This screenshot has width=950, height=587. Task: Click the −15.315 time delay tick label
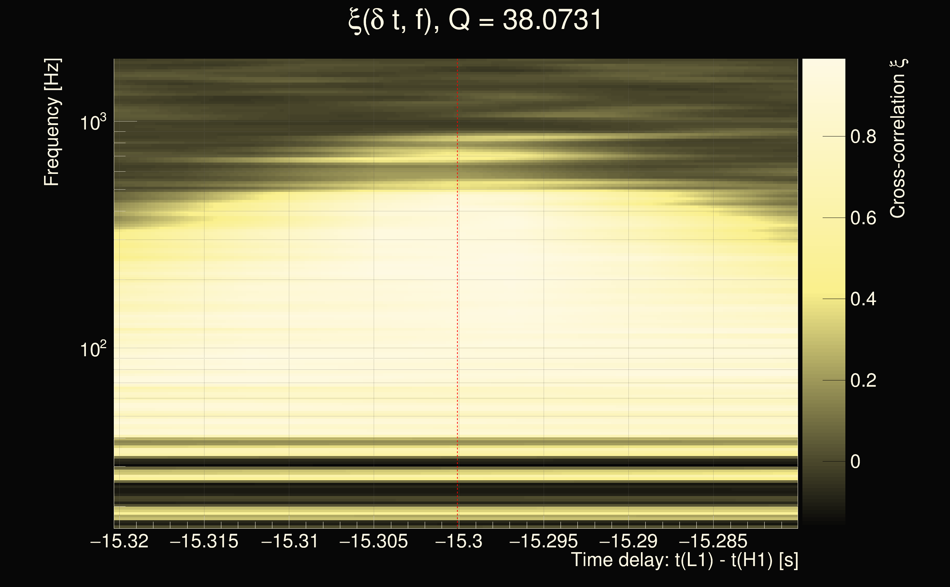[204, 541]
